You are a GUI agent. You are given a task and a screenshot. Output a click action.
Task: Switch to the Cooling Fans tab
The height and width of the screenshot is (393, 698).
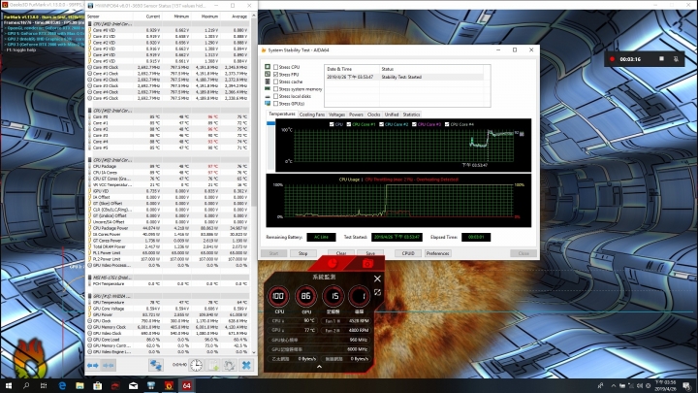coord(311,115)
